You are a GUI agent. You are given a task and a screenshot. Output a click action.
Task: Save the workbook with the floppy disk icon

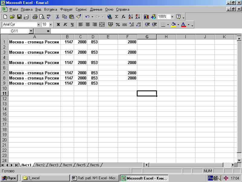pyautogui.click(x=19, y=17)
